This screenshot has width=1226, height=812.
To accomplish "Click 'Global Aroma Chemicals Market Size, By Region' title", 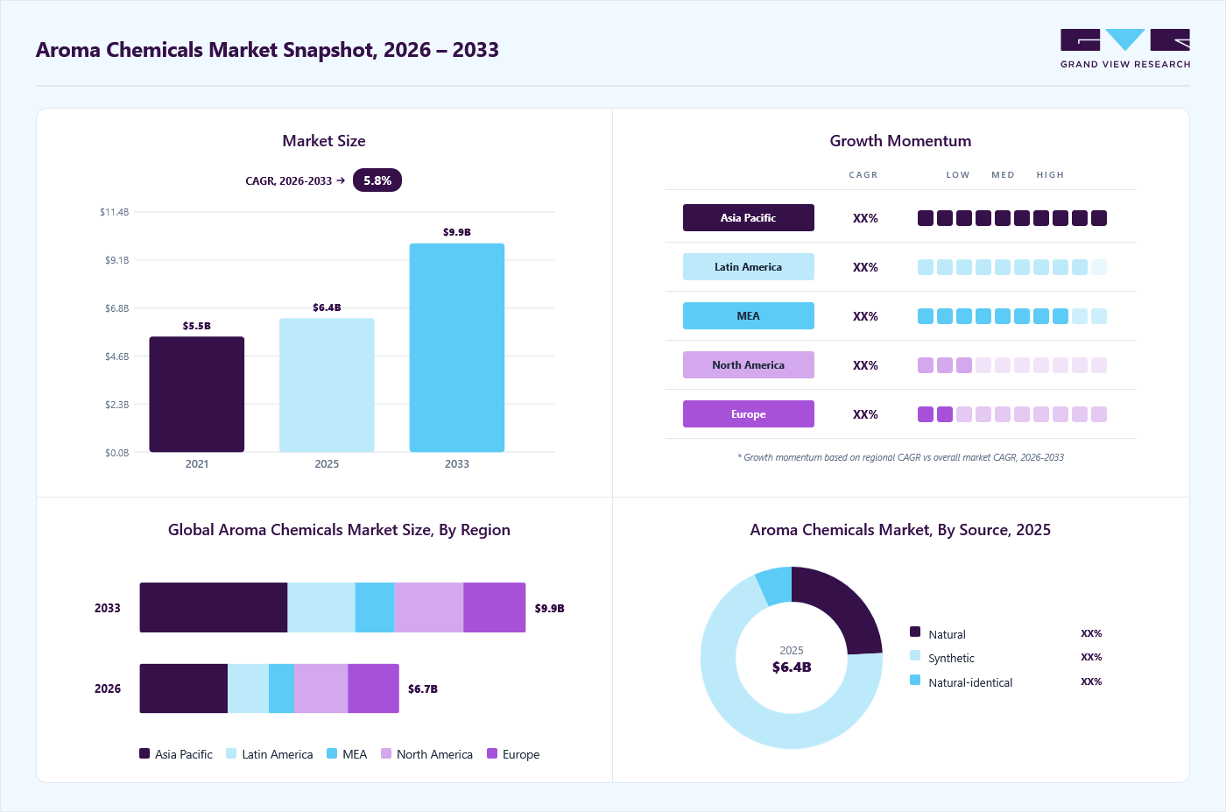I will [x=339, y=530].
